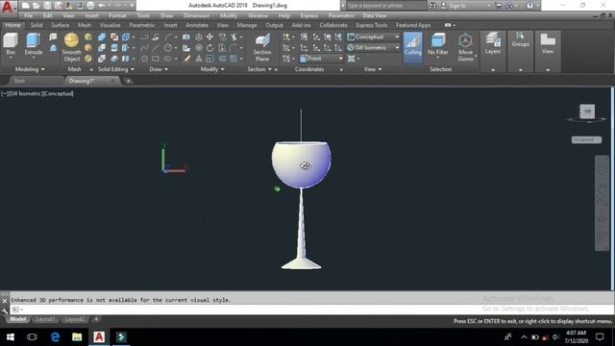Open Windows Start menu
Image resolution: width=615 pixels, height=346 pixels.
[x=11, y=337]
